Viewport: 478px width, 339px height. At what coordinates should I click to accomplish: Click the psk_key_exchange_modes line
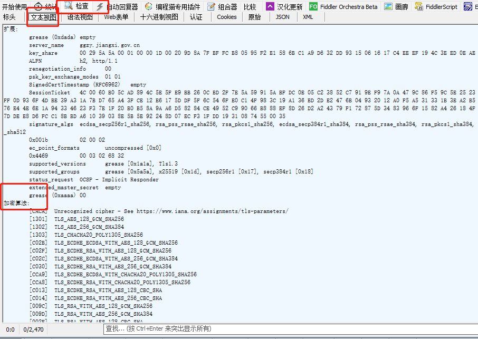click(75, 77)
